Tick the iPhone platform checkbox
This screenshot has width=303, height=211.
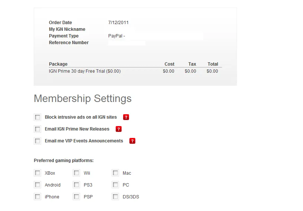click(x=37, y=197)
